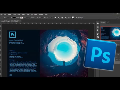Open the Histogram panel icon
Viewport: 120px width, 90px height.
[98, 23]
